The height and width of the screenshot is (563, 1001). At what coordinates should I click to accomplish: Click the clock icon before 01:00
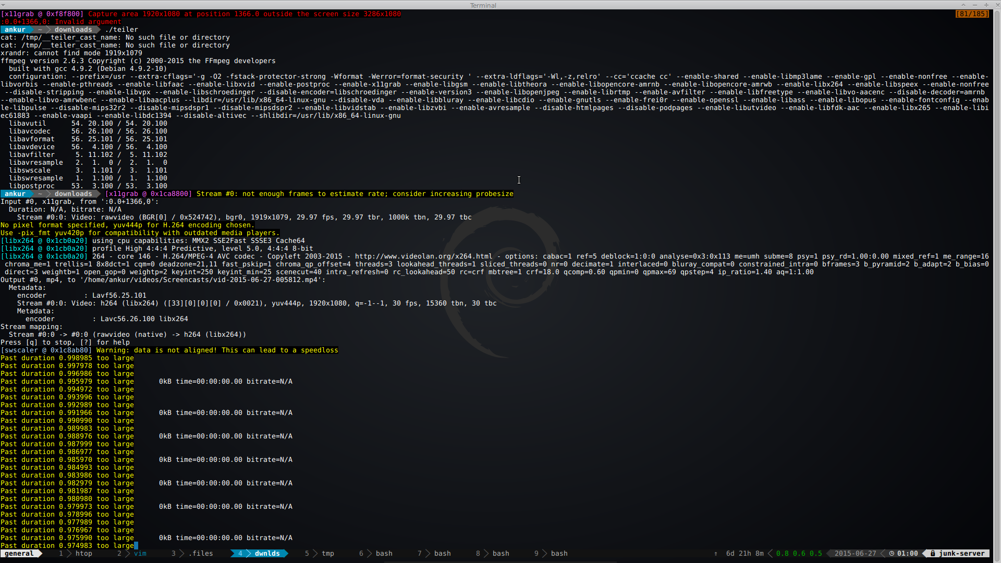pos(892,554)
